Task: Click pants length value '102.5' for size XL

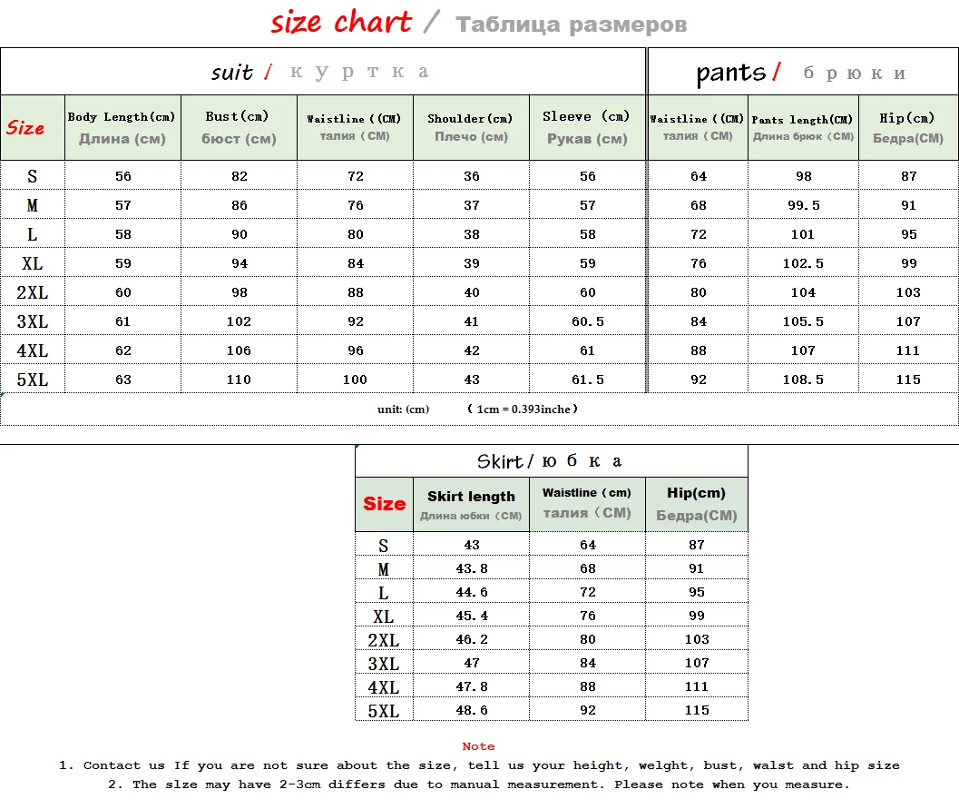Action: [803, 263]
